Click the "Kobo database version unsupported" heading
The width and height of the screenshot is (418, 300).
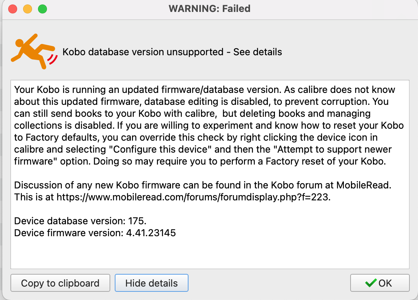click(x=142, y=52)
